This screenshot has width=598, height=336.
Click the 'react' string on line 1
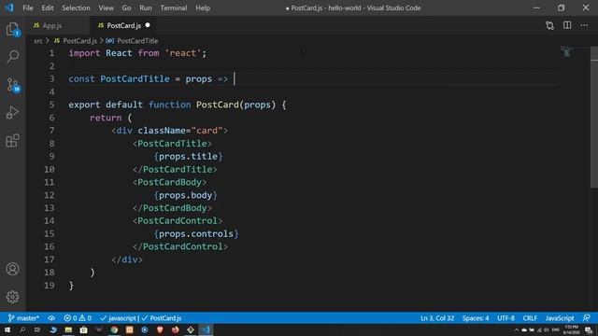coord(183,53)
